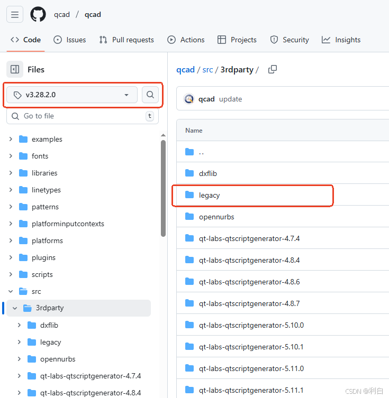Expand the patterns folder chevron

click(11, 207)
